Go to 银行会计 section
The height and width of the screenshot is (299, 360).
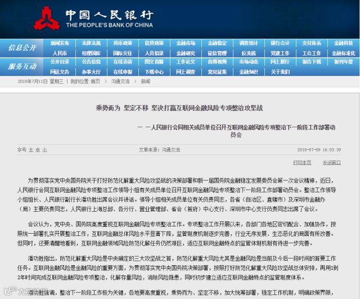pyautogui.click(x=280, y=43)
